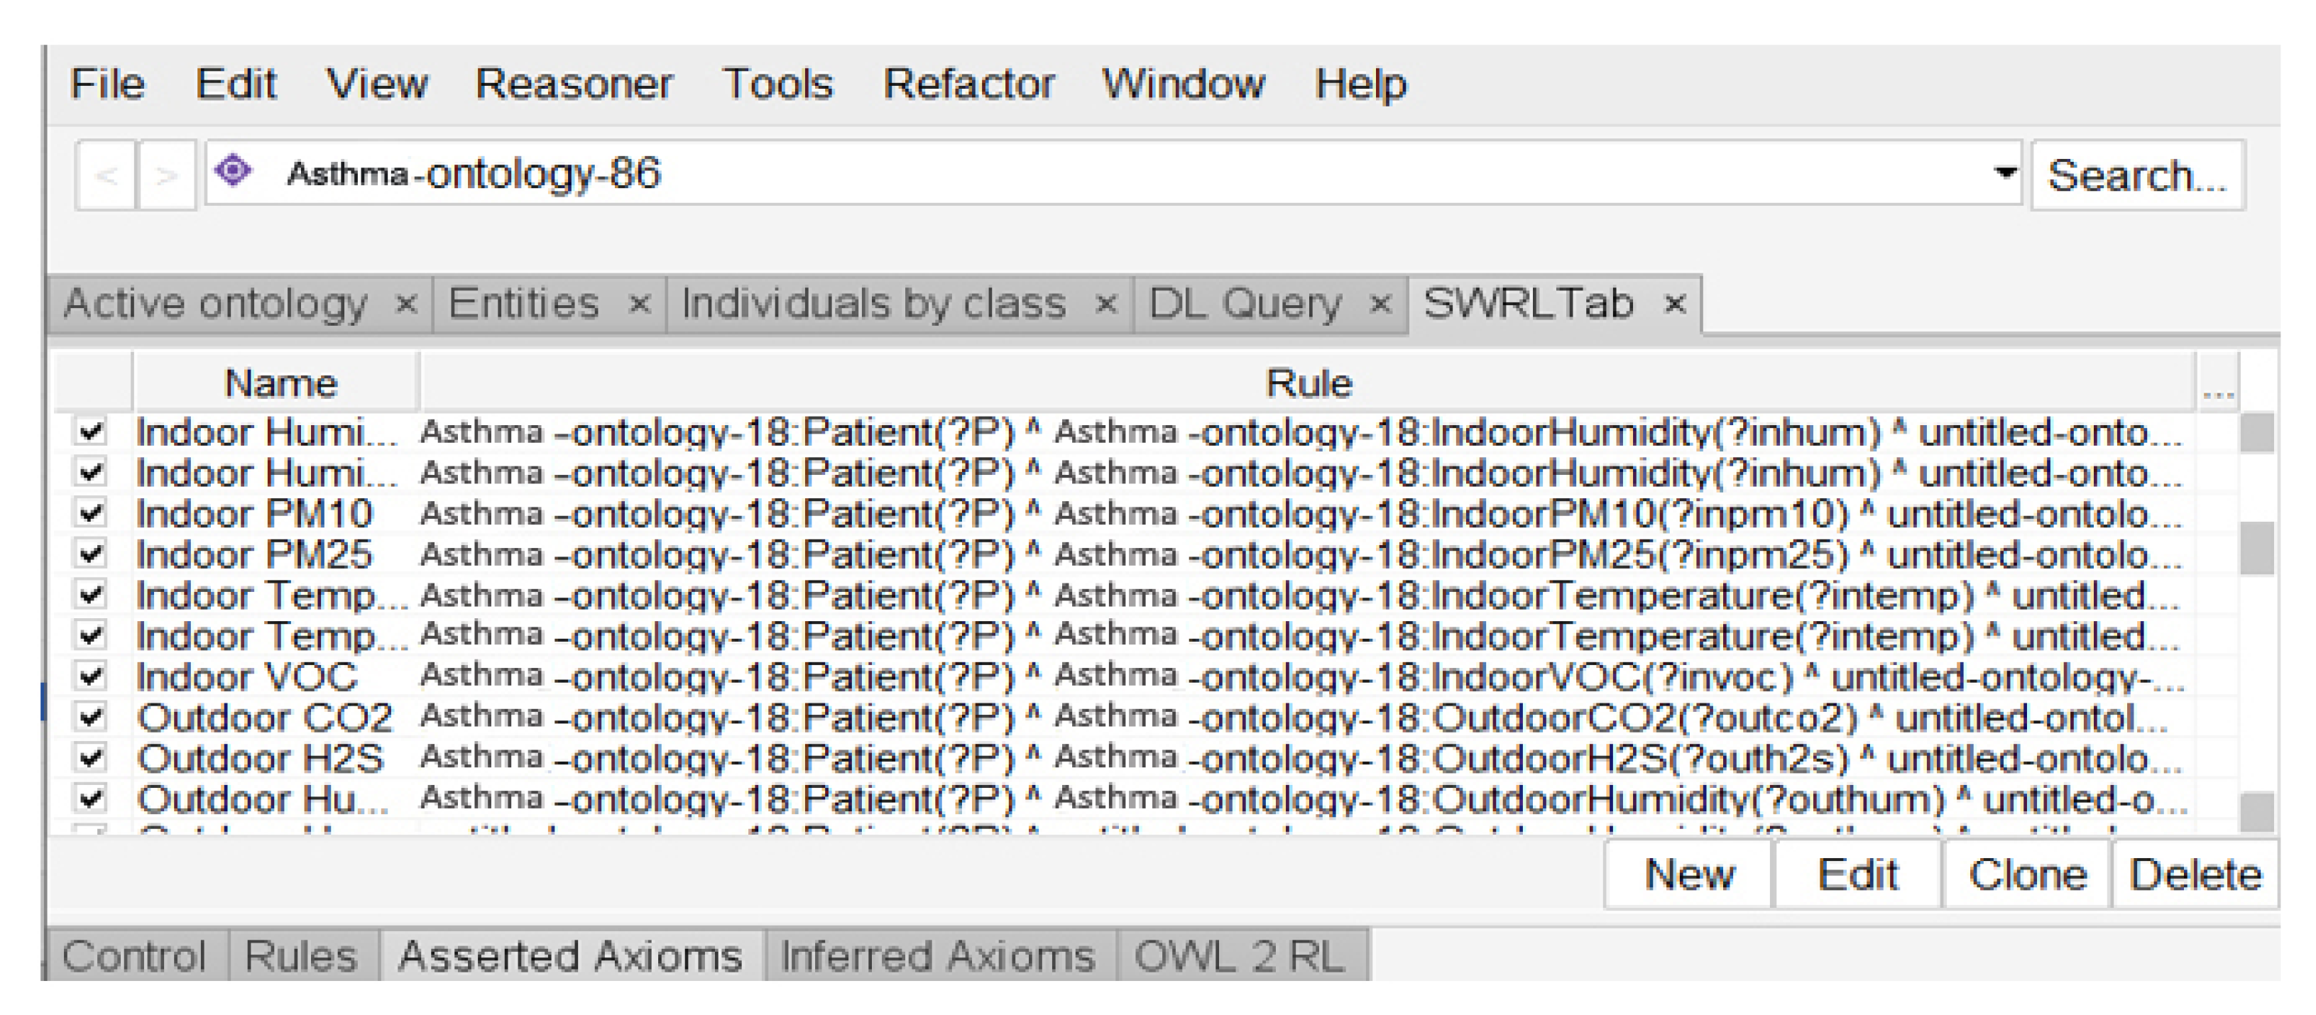Click the Search field
The image size is (2316, 1015).
tap(2137, 175)
